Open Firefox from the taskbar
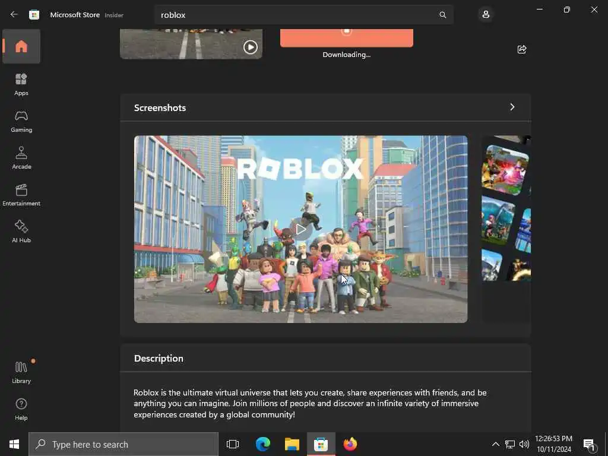This screenshot has height=456, width=608. 350,444
